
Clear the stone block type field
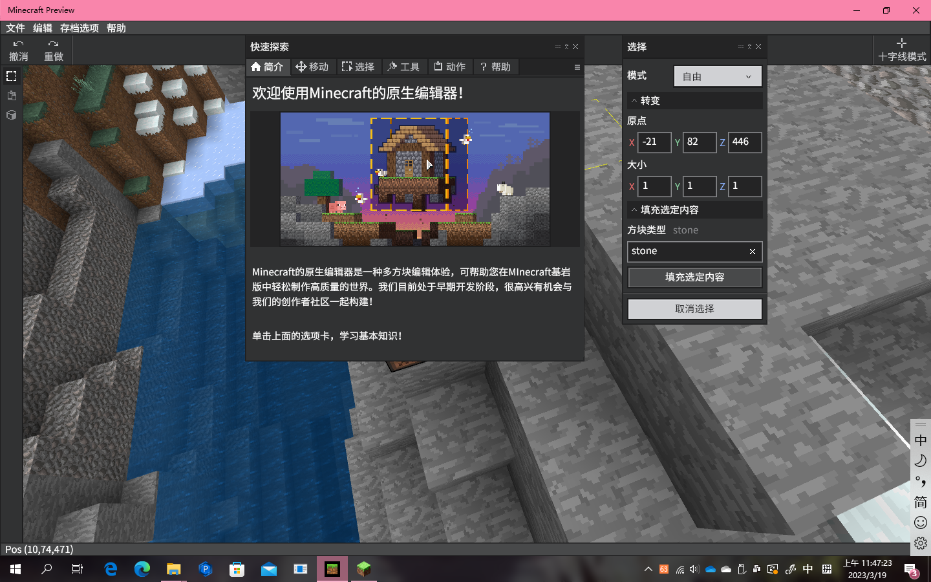[753, 252]
